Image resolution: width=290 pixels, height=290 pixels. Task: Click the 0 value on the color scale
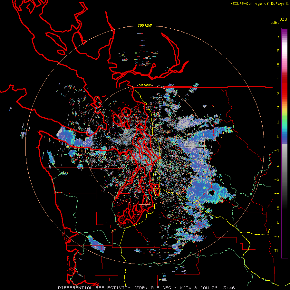278,137
